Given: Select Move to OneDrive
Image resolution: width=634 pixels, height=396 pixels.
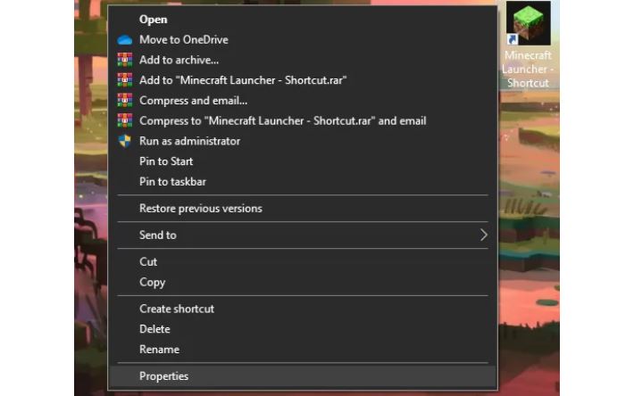Looking at the screenshot, I should point(303,39).
